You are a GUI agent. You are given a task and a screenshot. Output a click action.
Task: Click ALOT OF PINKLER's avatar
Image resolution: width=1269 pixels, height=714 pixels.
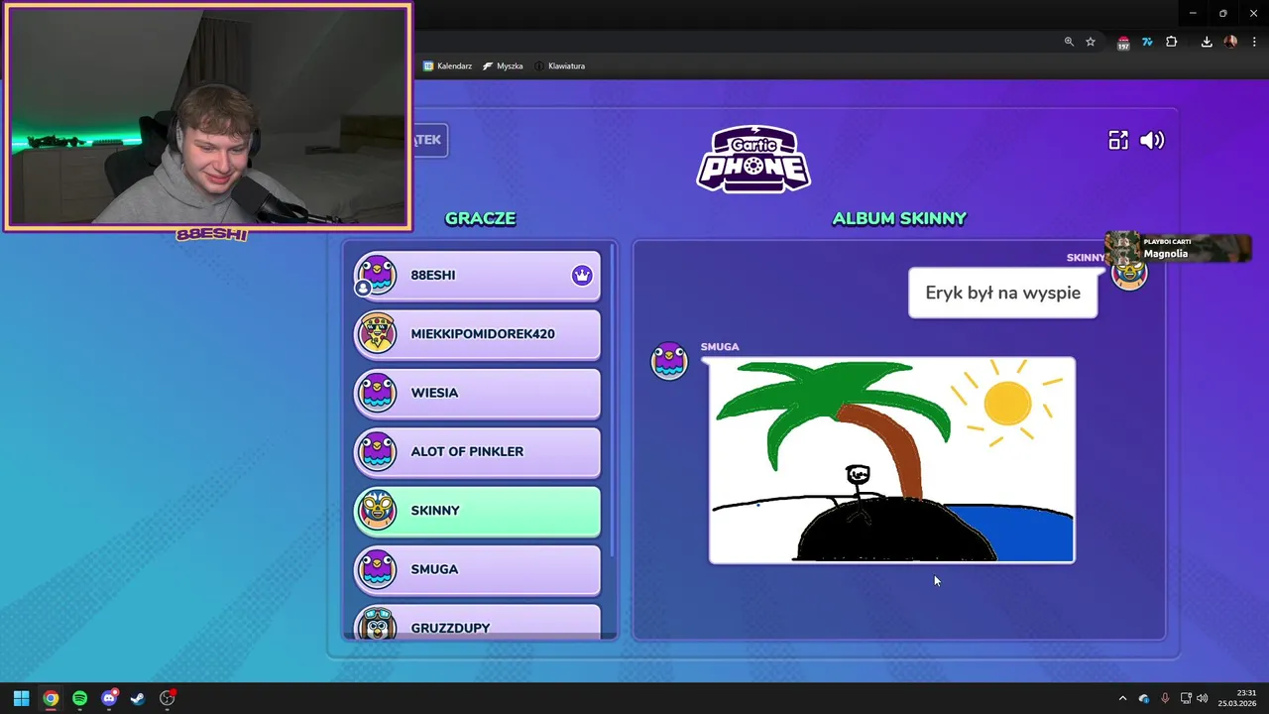[377, 452]
